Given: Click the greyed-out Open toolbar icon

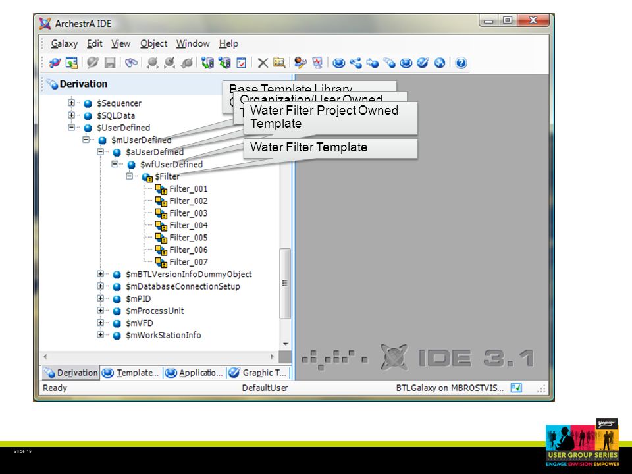Looking at the screenshot, I should [x=93, y=63].
